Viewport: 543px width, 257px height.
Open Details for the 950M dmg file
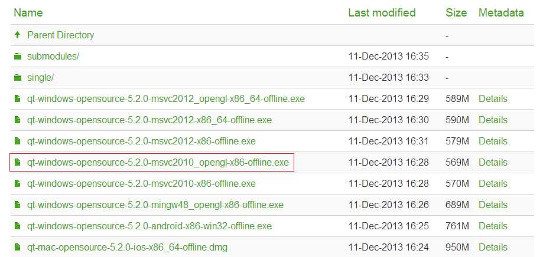(493, 248)
